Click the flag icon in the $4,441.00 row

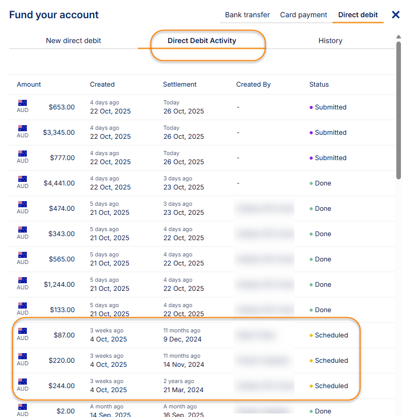tap(22, 179)
